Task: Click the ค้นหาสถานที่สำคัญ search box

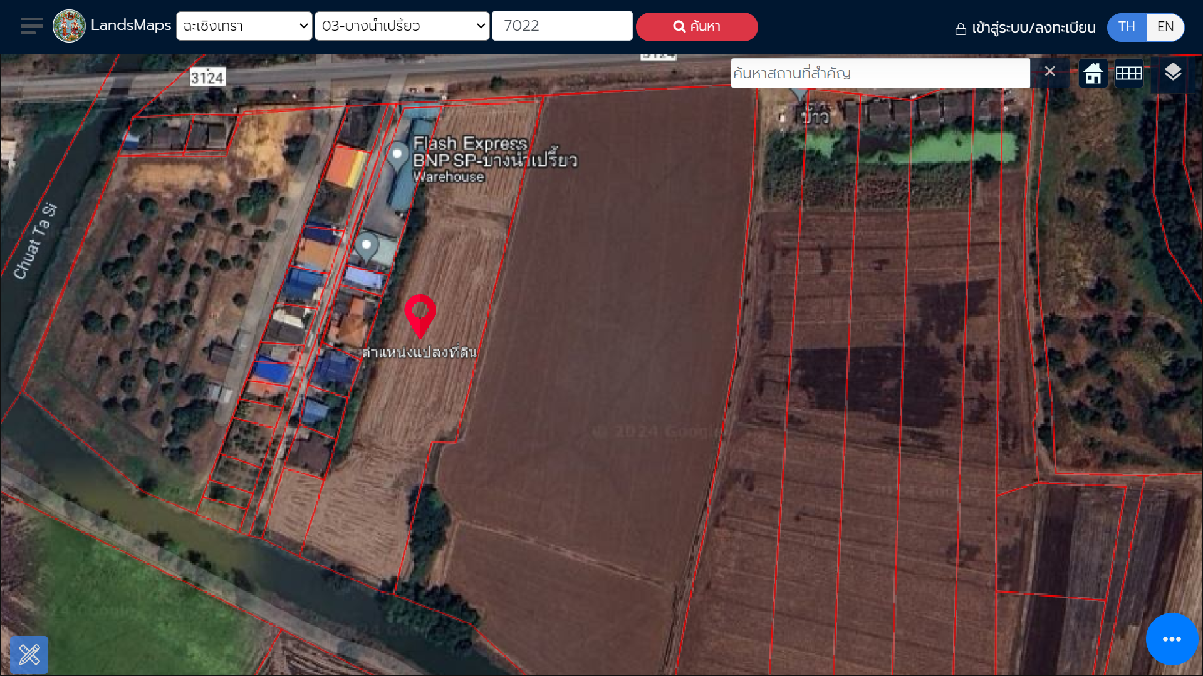Action: pyautogui.click(x=880, y=73)
